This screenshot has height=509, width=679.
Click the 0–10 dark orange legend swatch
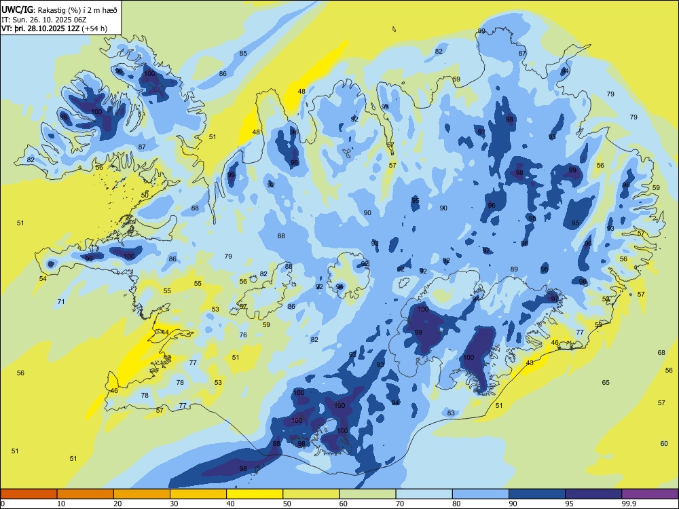(29, 494)
